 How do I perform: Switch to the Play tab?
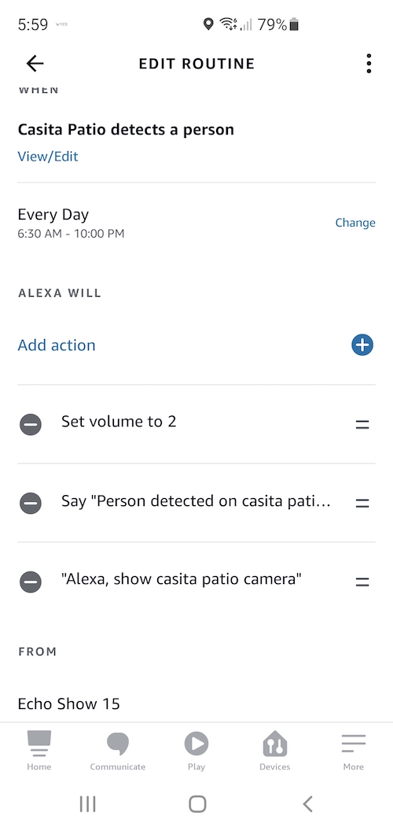[x=196, y=751]
